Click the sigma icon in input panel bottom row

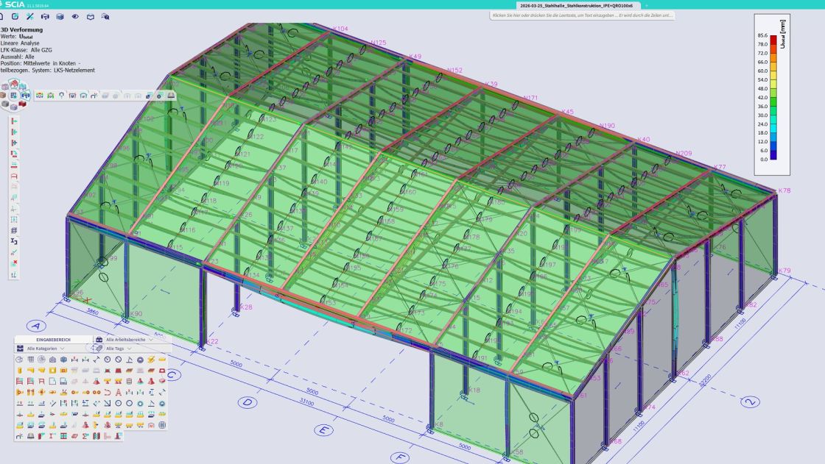86,435
